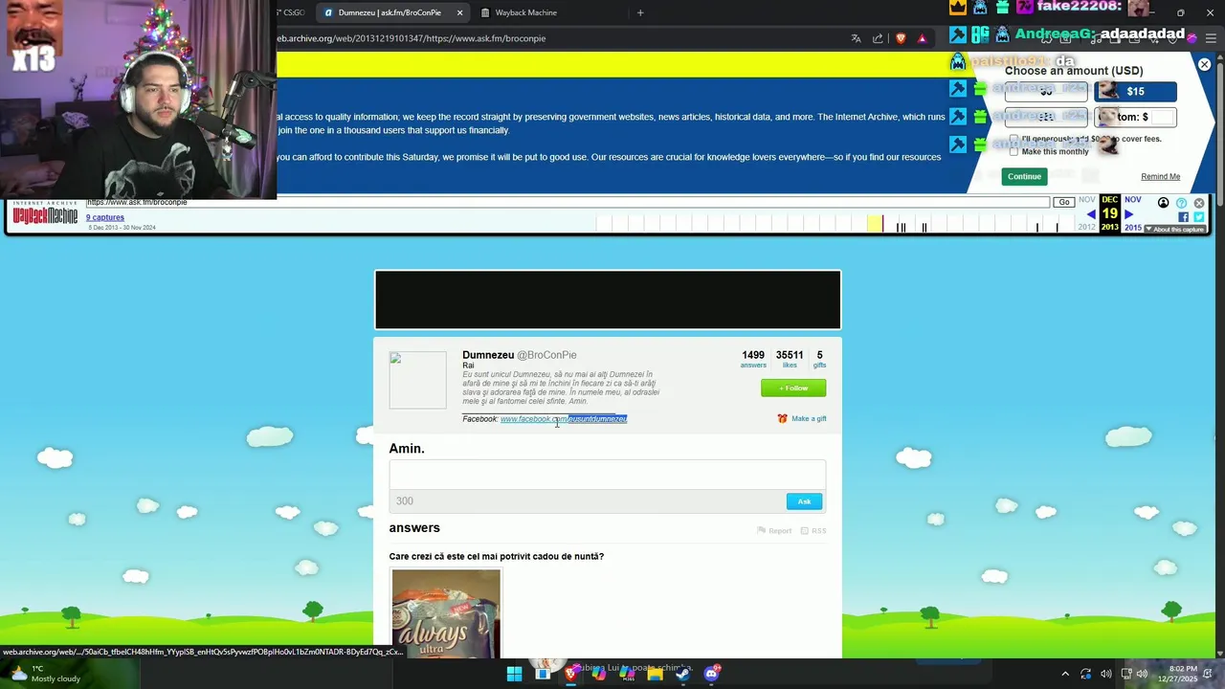Close the donation banner with X
Viewport: 1225px width, 689px height.
1204,64
